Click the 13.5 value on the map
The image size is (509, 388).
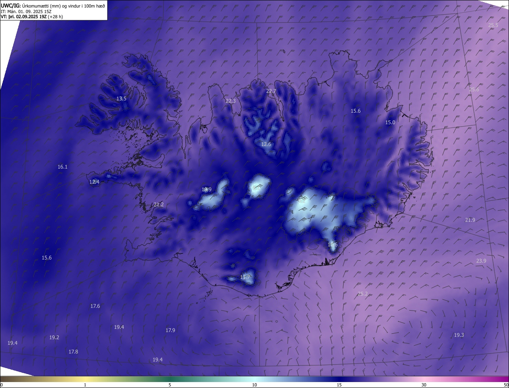(121, 98)
